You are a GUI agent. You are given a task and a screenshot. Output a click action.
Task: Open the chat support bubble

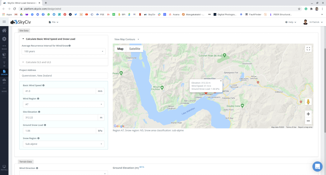point(317,166)
